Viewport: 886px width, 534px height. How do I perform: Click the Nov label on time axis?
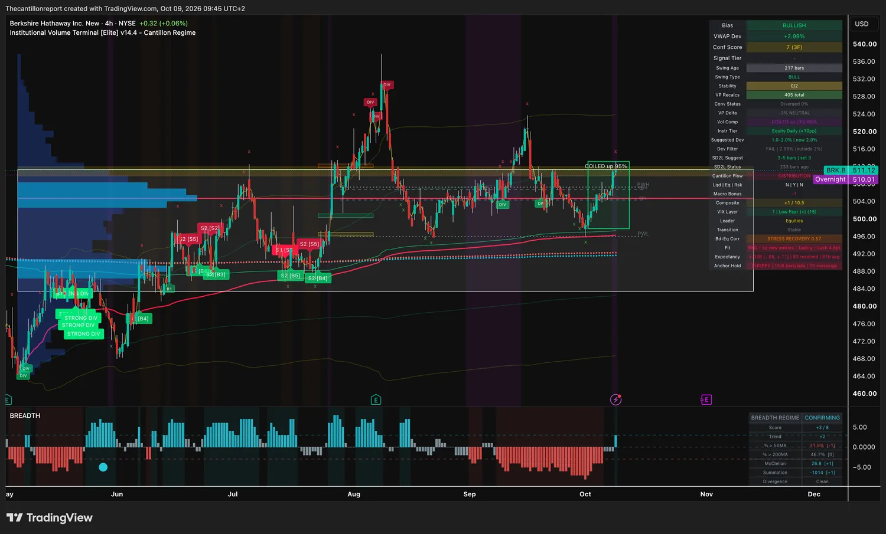click(706, 494)
